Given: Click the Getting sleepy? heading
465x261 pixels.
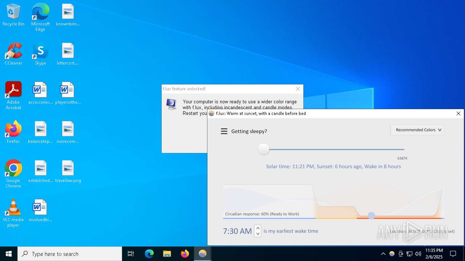Looking at the screenshot, I should click(249, 131).
